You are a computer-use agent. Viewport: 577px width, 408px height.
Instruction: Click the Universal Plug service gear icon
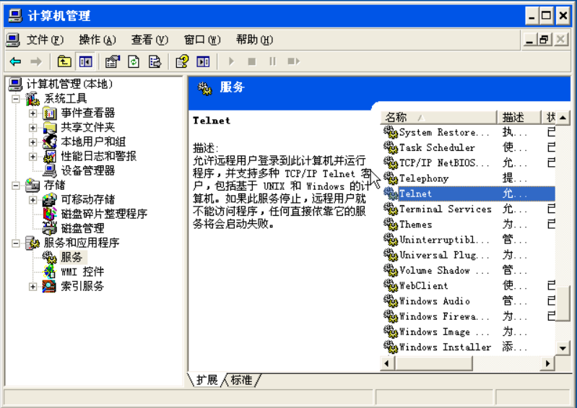pos(391,255)
